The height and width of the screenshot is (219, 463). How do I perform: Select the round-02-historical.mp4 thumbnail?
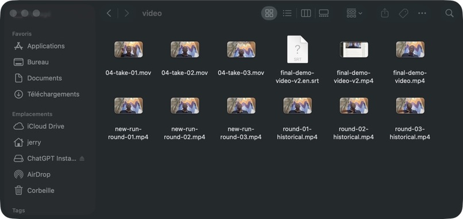coord(354,105)
